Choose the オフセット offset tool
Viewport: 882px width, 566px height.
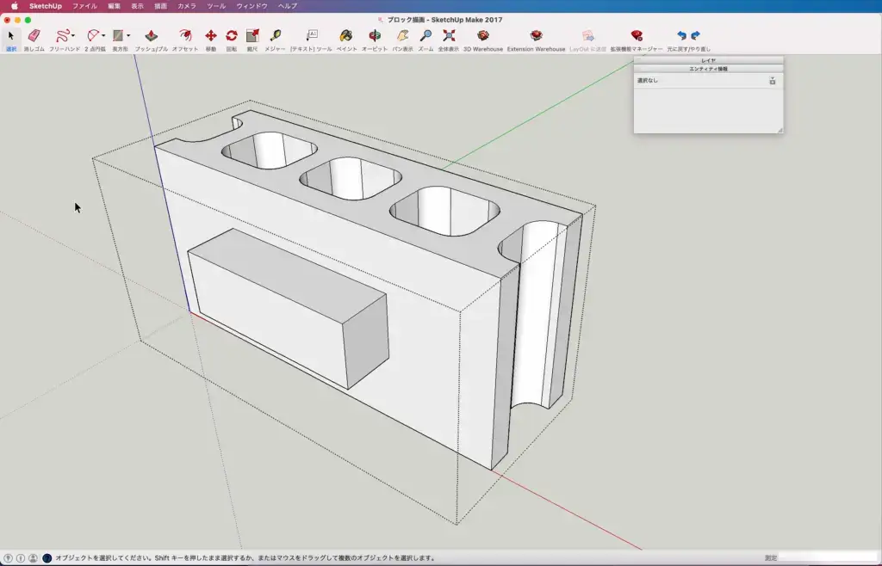click(x=185, y=35)
